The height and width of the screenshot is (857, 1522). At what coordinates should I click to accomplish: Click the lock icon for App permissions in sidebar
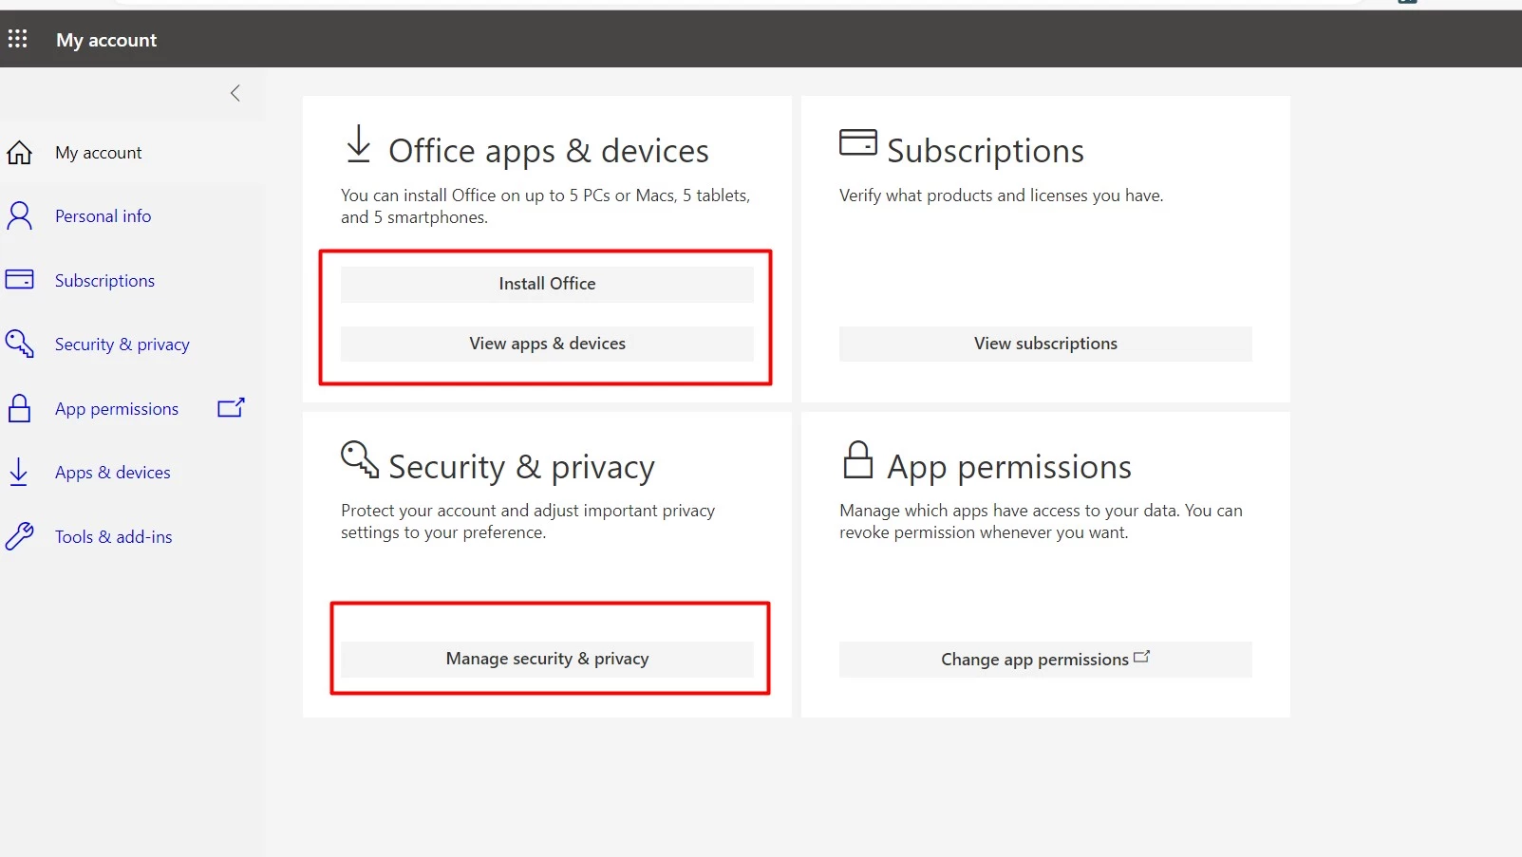point(19,409)
